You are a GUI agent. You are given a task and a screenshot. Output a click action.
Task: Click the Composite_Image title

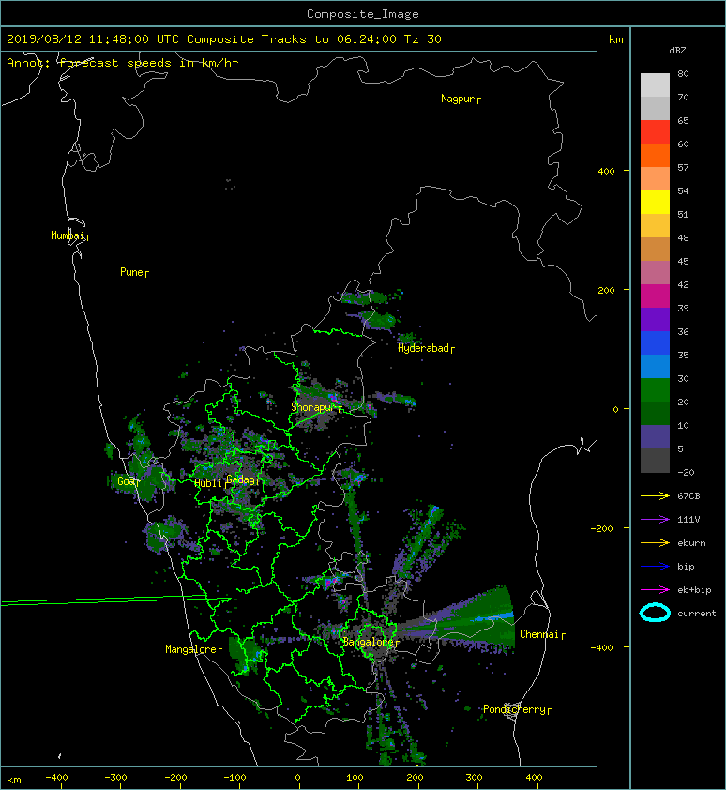click(363, 14)
